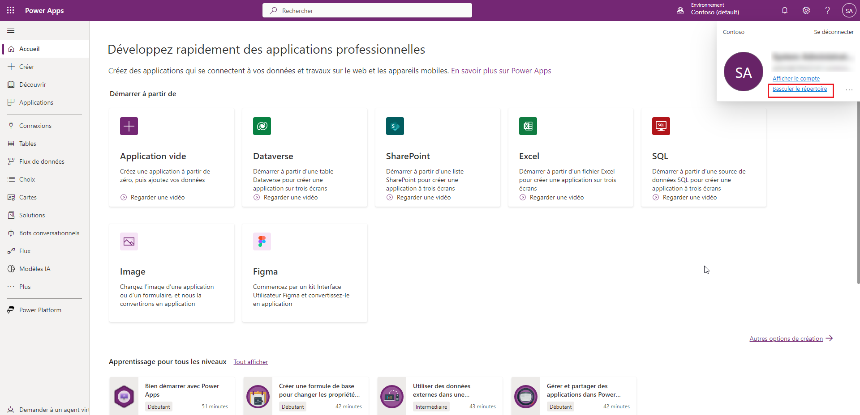Click the SQL card title
This screenshot has width=860, height=415.
point(660,156)
